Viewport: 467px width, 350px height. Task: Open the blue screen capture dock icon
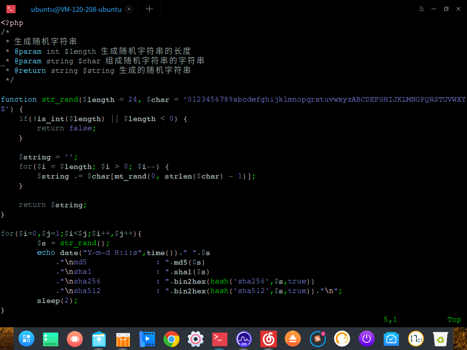[391, 339]
